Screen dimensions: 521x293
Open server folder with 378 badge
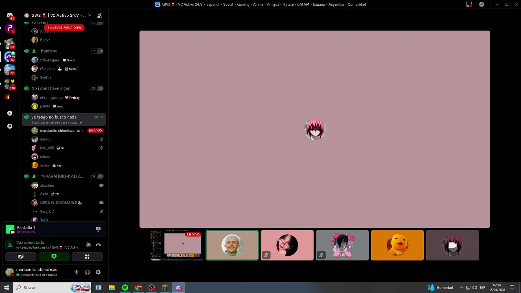click(10, 84)
